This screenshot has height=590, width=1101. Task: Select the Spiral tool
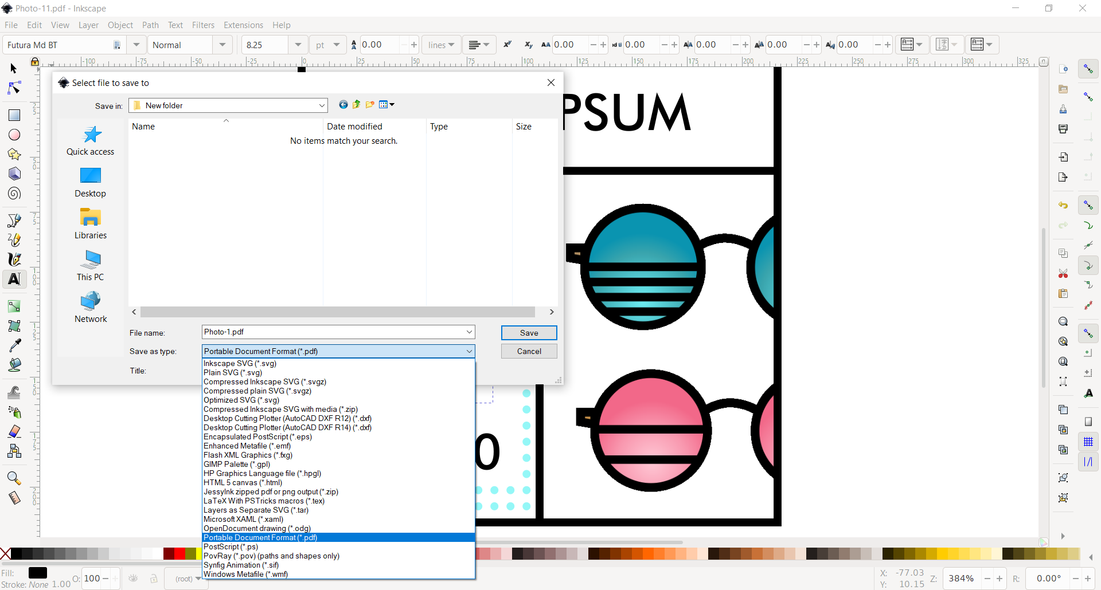[14, 194]
